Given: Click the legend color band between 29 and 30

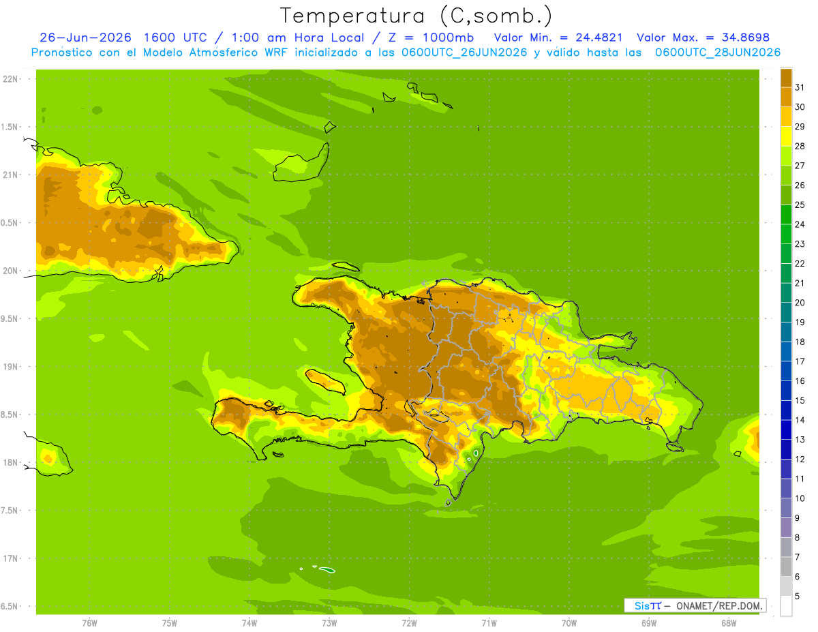Looking at the screenshot, I should [x=786, y=117].
